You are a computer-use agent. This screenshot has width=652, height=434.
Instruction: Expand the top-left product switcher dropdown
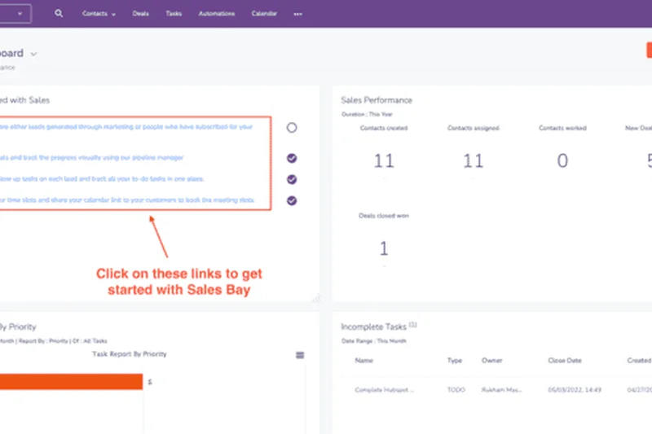15,13
